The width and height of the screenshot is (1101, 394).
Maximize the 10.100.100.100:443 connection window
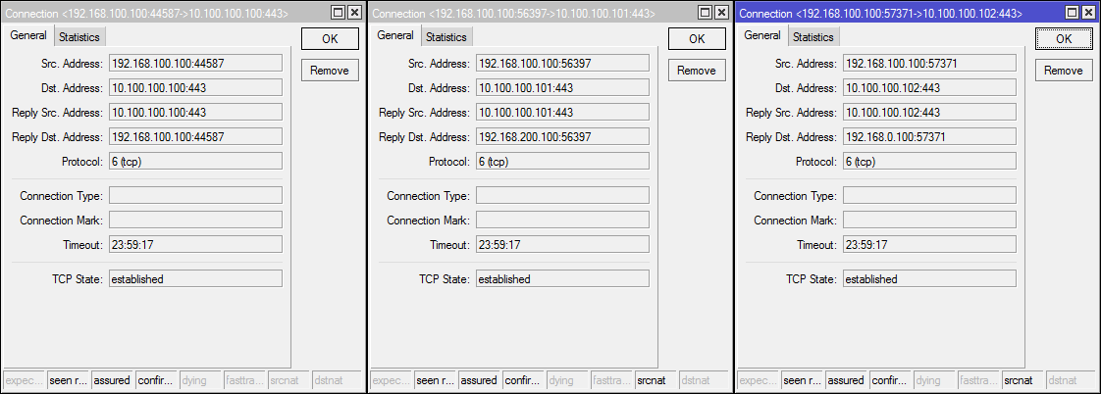(338, 13)
